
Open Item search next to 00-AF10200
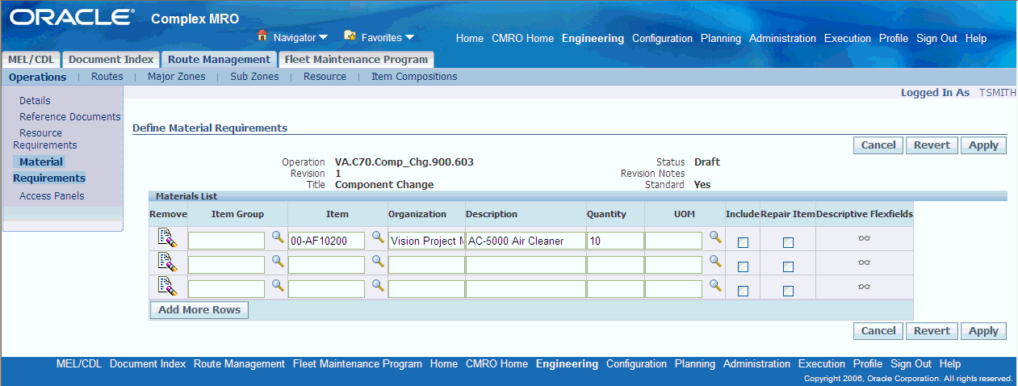[377, 237]
